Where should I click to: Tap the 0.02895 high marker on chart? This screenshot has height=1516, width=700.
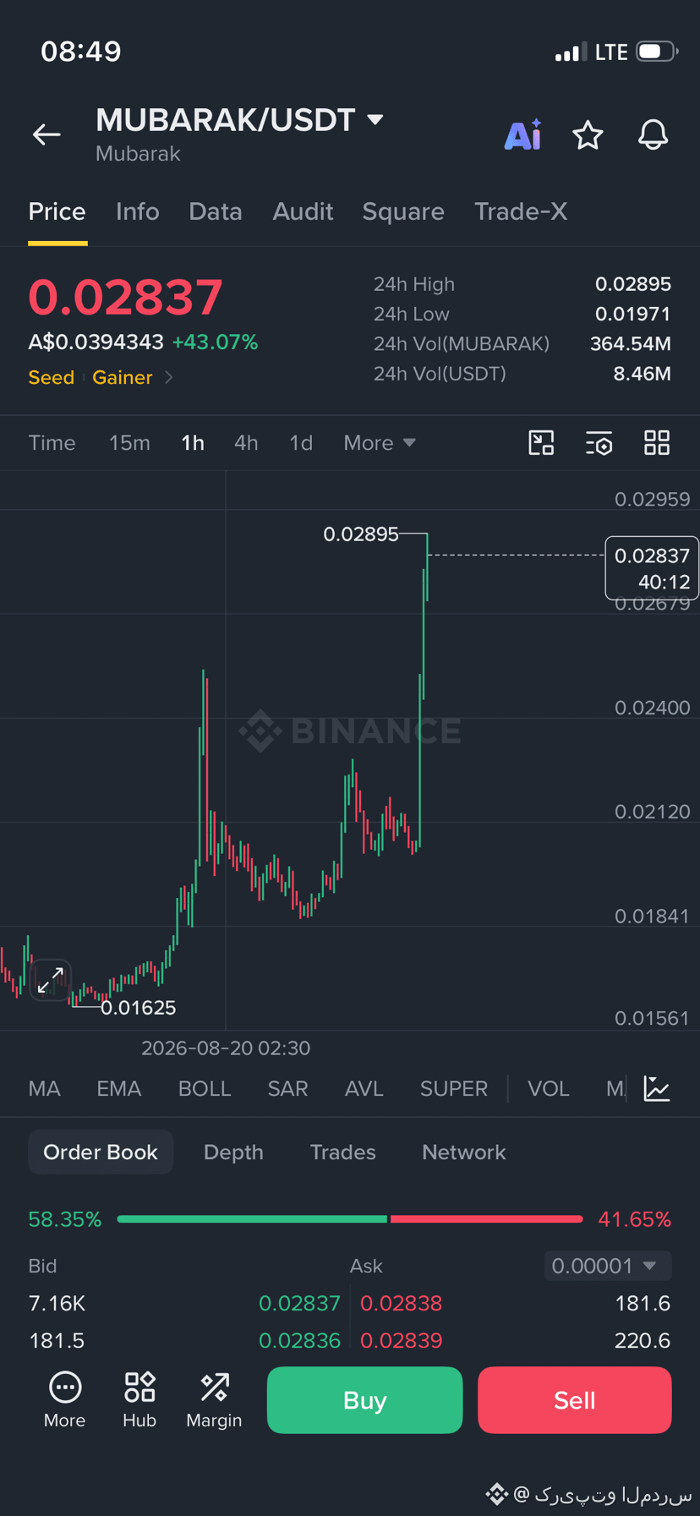click(360, 534)
